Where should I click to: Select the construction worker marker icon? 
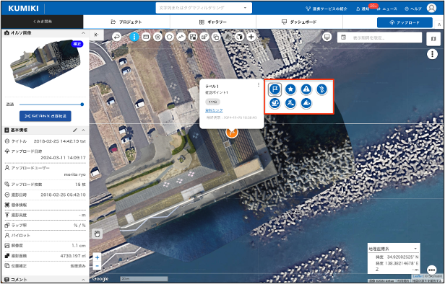pos(290,103)
